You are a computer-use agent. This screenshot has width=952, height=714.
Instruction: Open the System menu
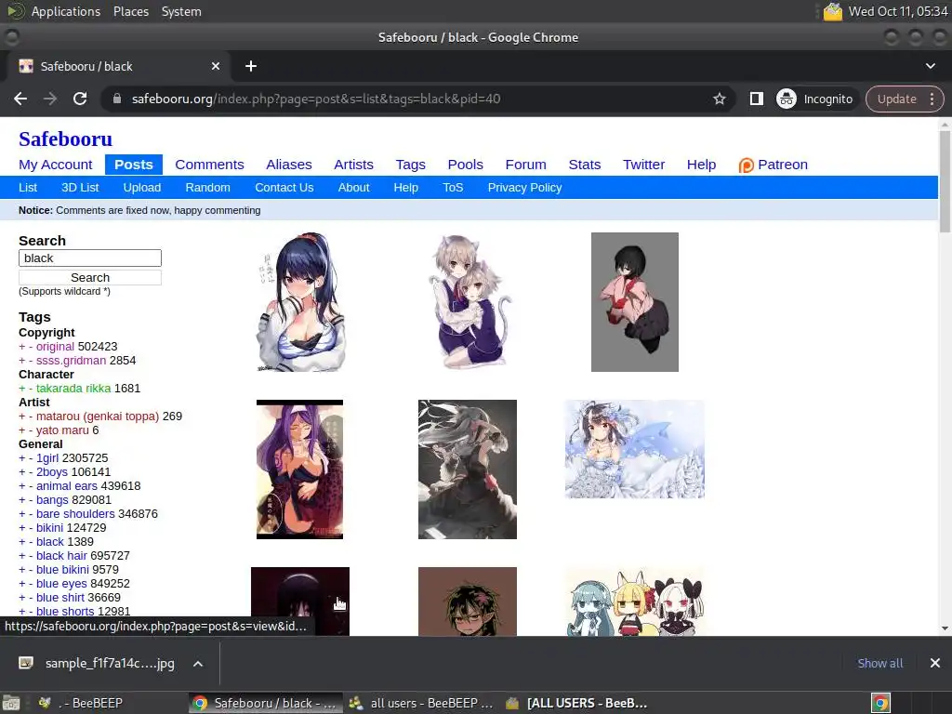click(x=181, y=11)
